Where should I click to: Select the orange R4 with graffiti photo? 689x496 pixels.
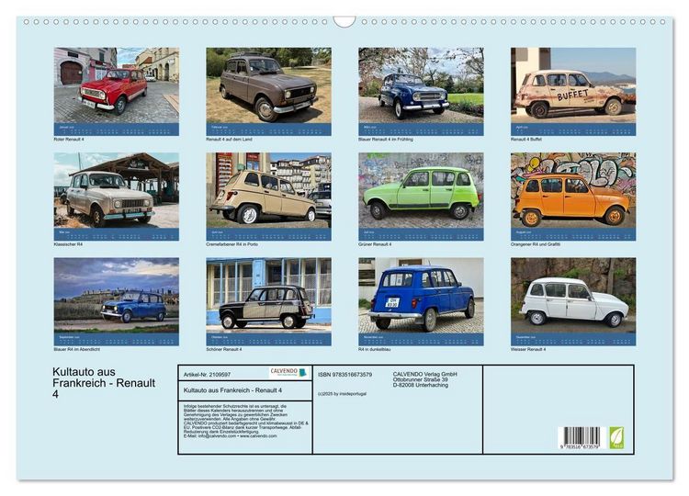573,190
